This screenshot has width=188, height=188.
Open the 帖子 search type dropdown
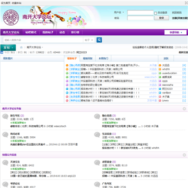(89, 40)
